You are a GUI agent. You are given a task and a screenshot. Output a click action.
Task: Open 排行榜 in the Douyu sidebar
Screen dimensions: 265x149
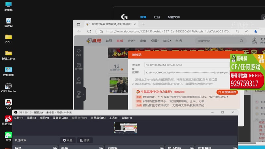79,67
